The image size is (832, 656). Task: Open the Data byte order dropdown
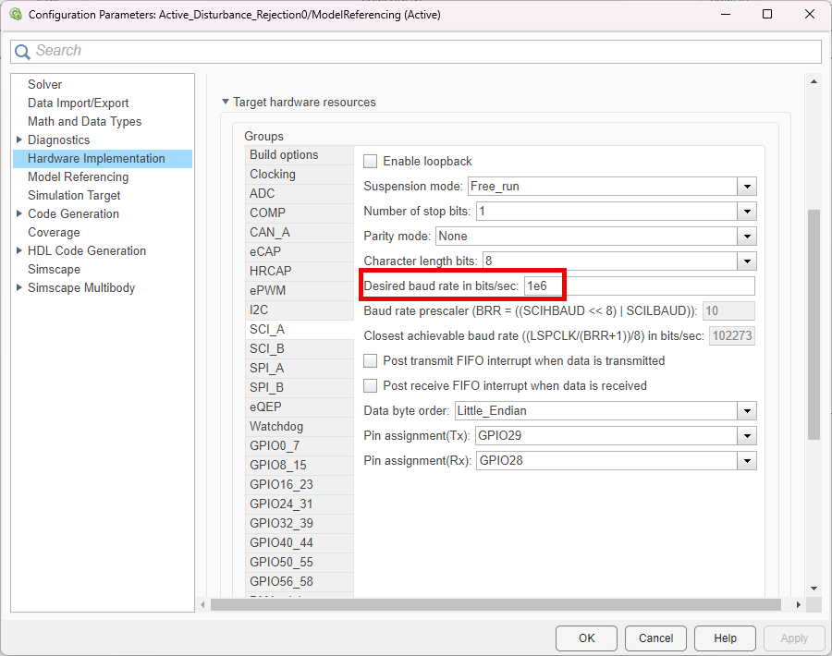747,411
